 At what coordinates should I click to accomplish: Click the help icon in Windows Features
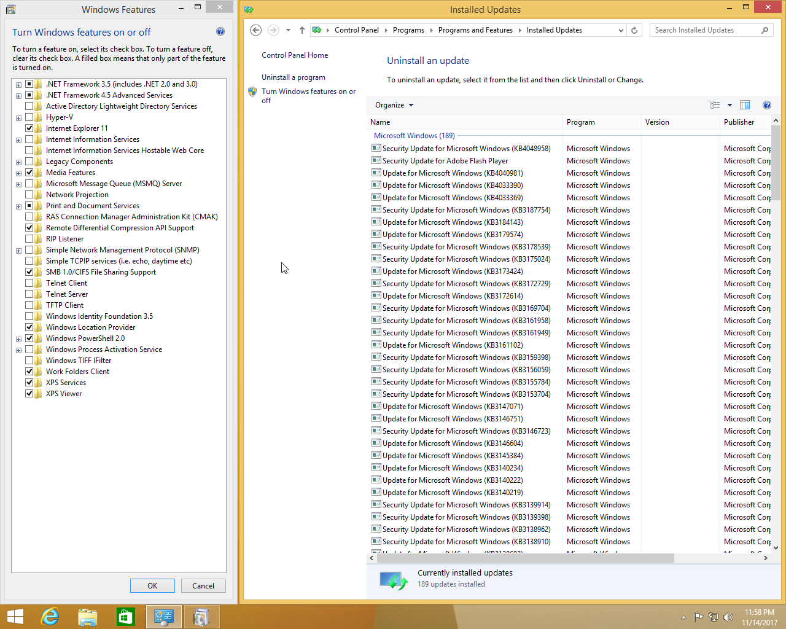tap(220, 32)
